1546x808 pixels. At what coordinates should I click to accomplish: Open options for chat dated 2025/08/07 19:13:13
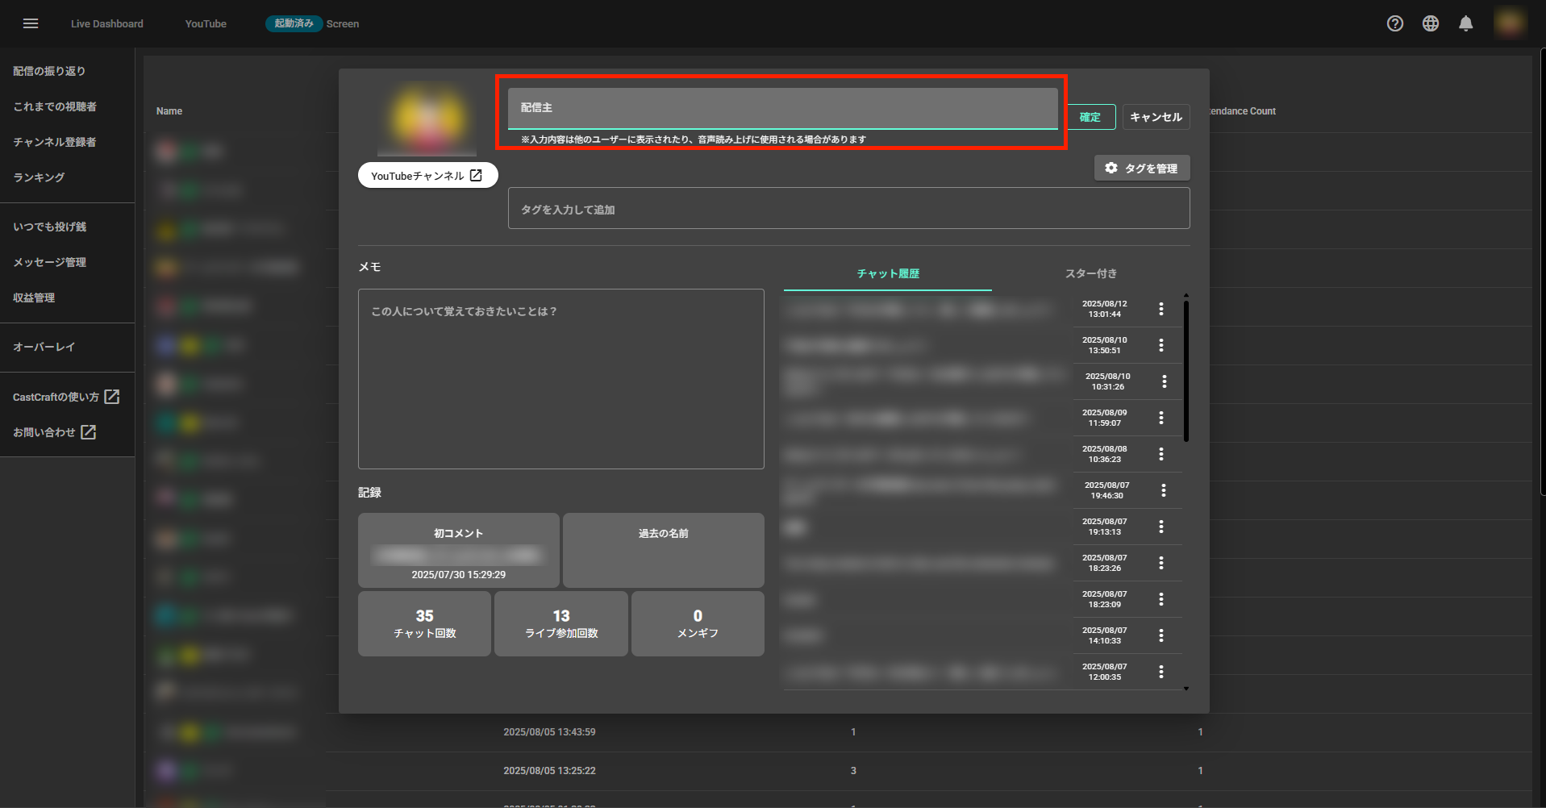tap(1161, 527)
